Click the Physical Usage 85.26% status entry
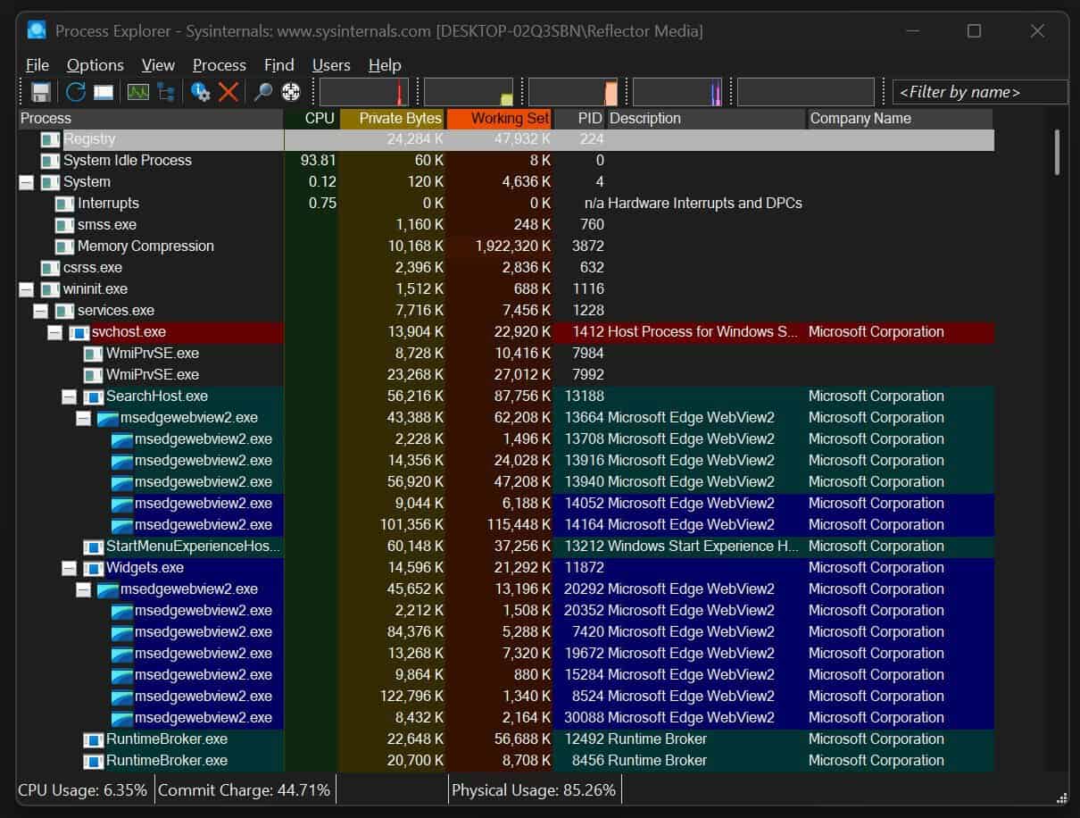Viewport: 1080px width, 818px height. pyautogui.click(x=534, y=790)
